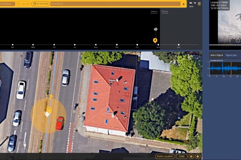Image resolution: width=241 pixels, height=160 pixels.
Task: Click the Add a figure label
Action: click(x=217, y=55)
